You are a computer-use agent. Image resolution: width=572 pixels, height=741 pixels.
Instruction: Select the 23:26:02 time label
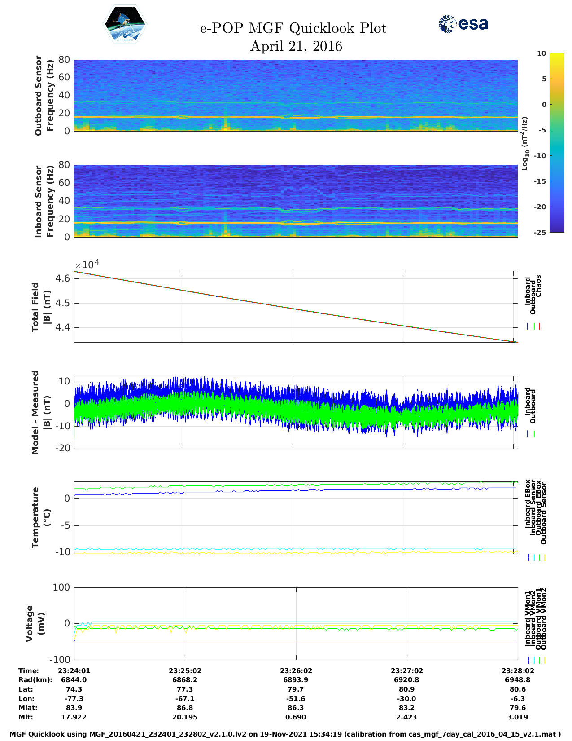tap(296, 670)
